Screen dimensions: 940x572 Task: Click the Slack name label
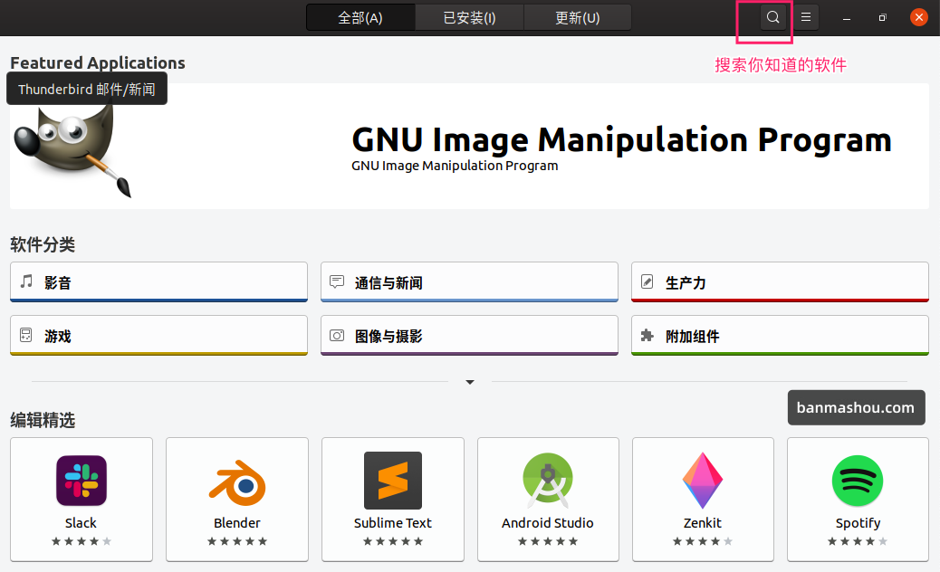(x=81, y=523)
